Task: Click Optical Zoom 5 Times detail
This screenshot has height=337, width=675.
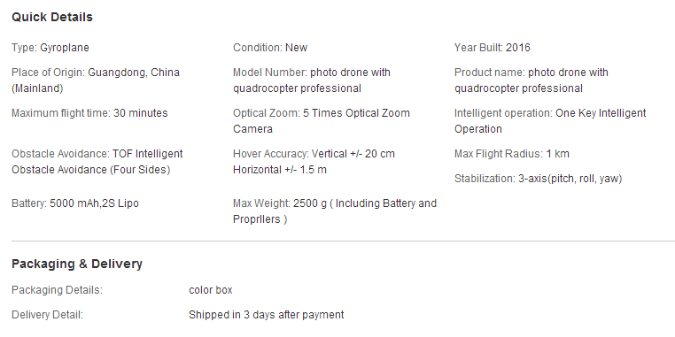Action: tap(322, 121)
